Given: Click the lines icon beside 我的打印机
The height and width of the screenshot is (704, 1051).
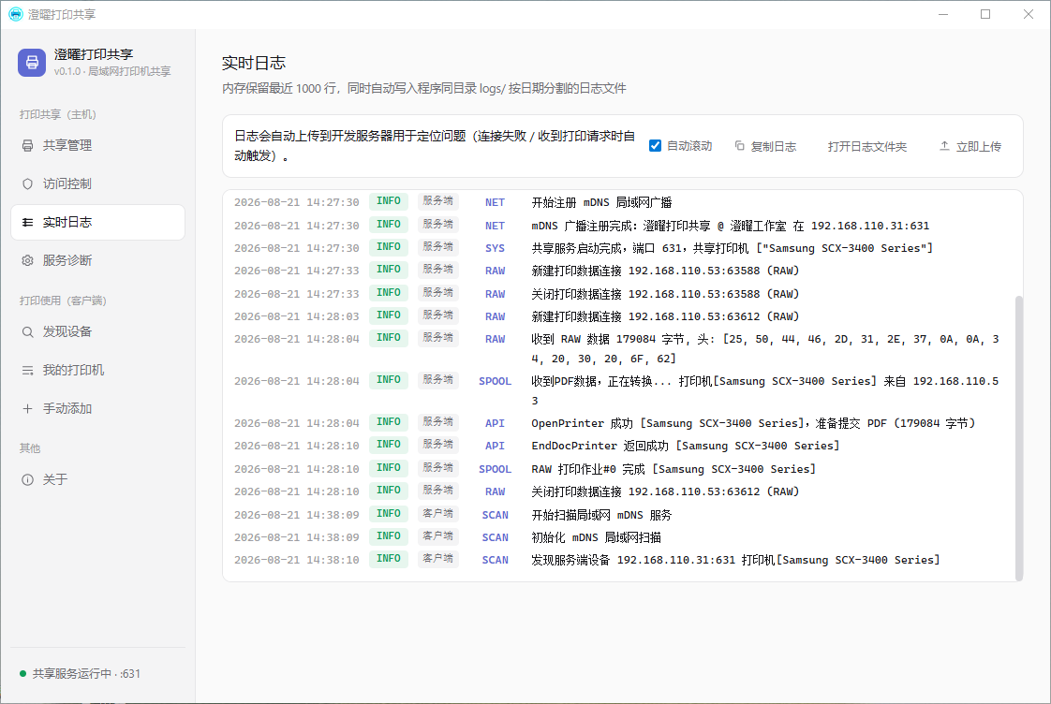Looking at the screenshot, I should 27,371.
